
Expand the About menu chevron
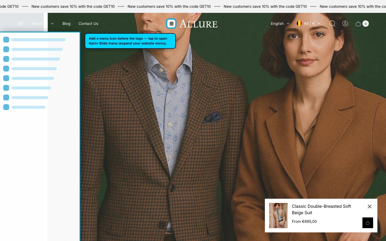point(52,24)
